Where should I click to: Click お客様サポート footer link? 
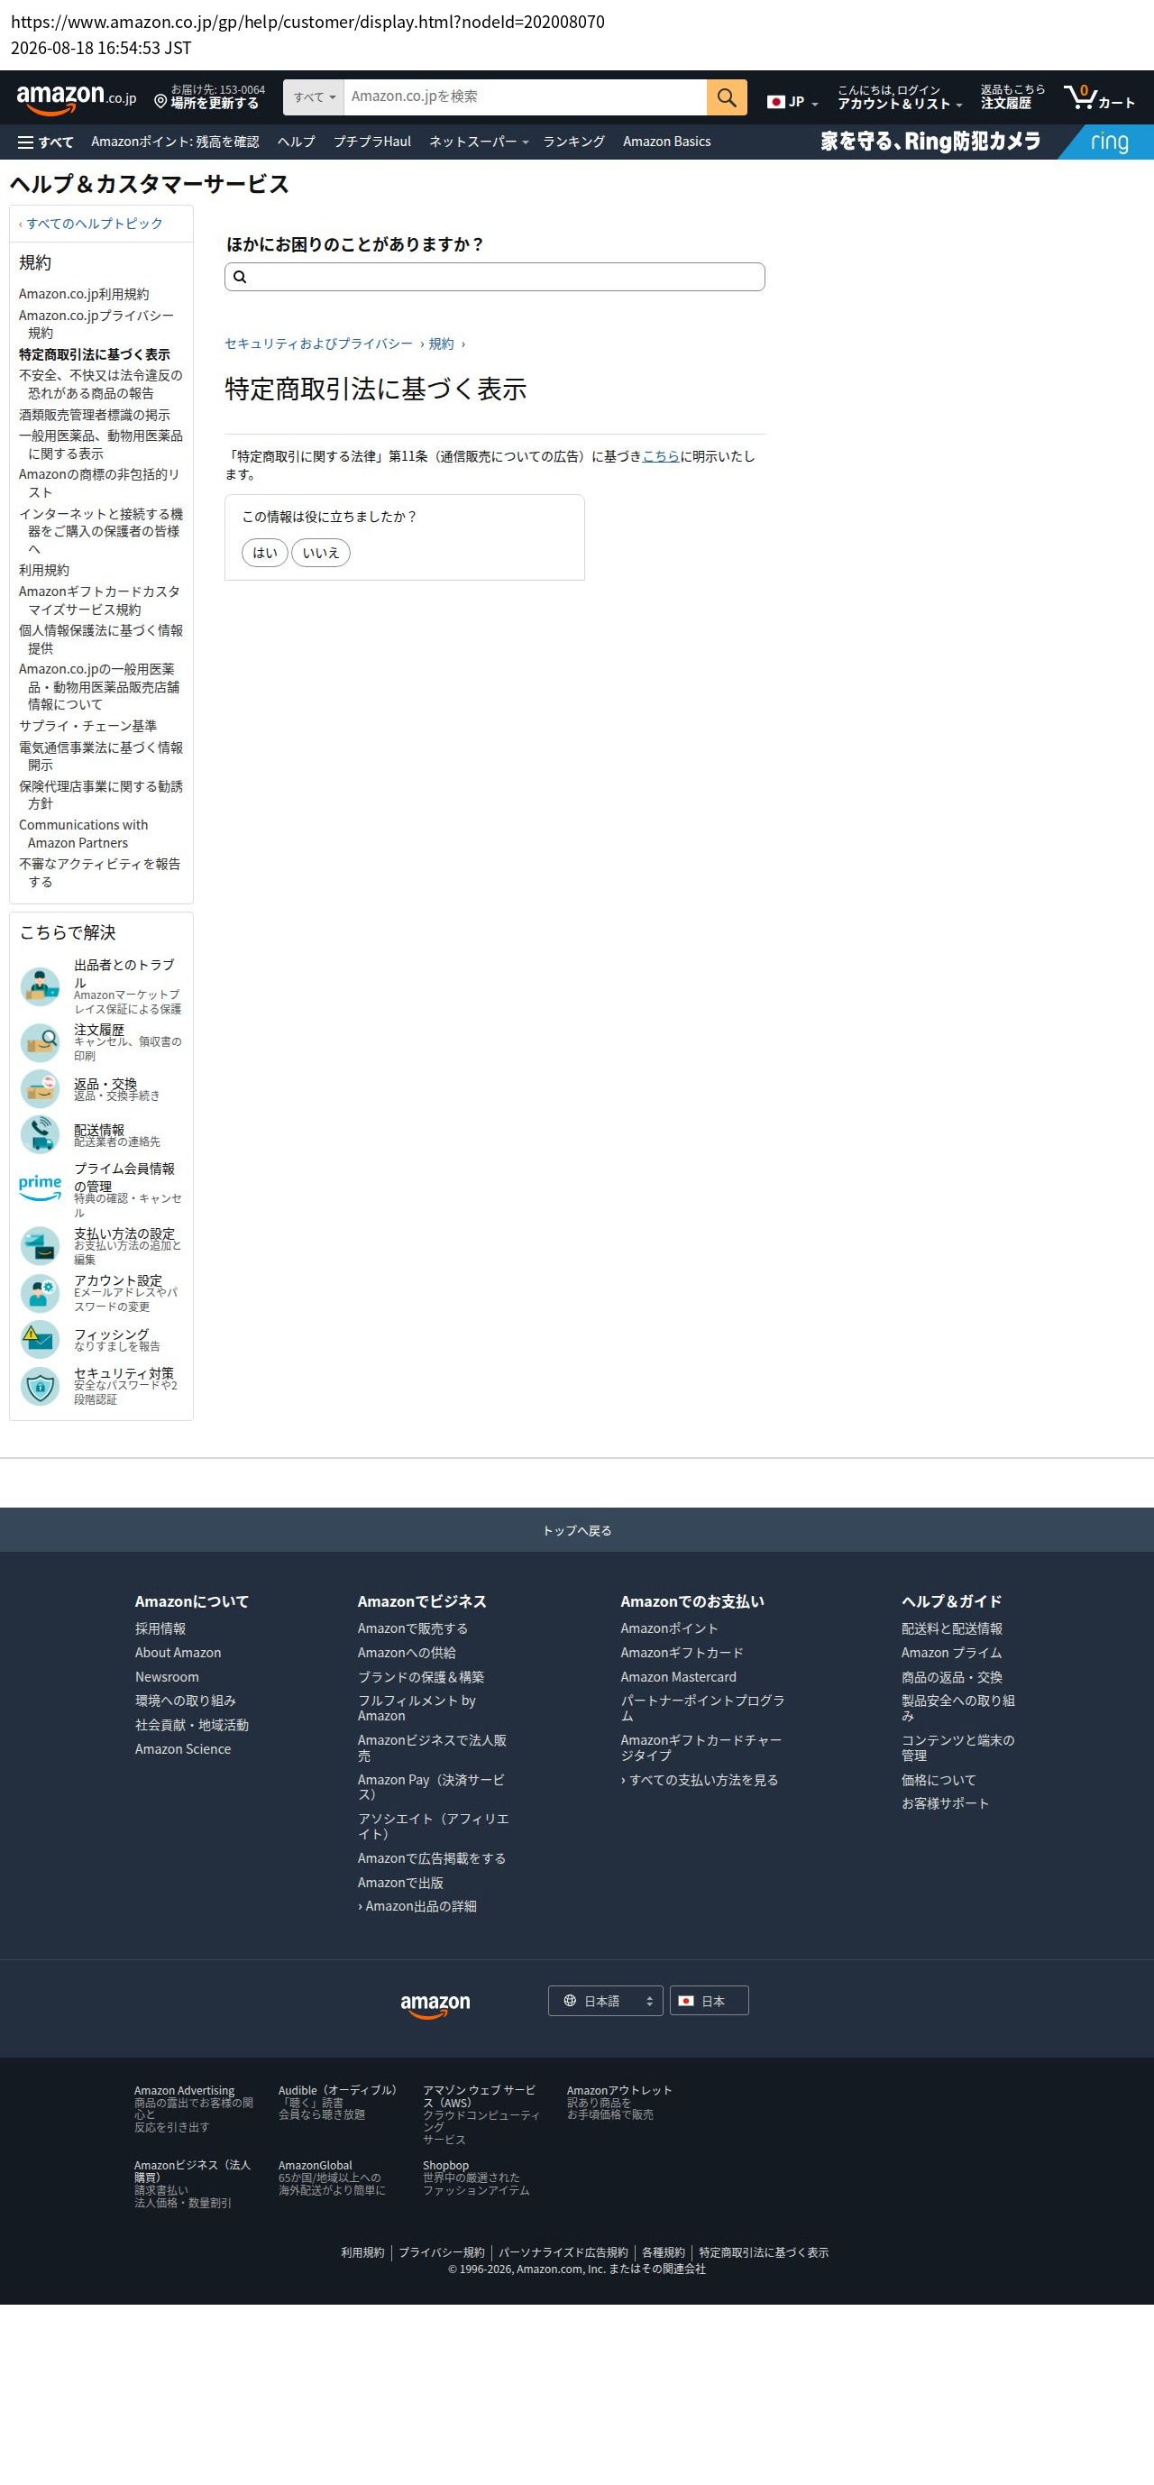tap(946, 1803)
